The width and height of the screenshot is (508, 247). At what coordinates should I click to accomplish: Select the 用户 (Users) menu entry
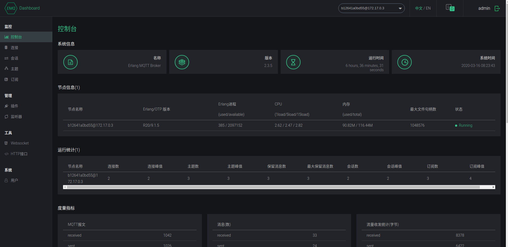point(14,180)
